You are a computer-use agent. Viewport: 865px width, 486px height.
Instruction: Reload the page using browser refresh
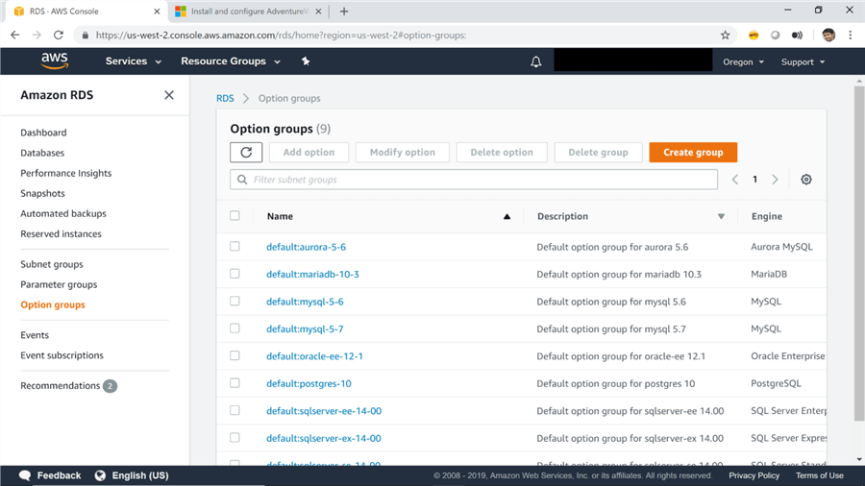(59, 36)
